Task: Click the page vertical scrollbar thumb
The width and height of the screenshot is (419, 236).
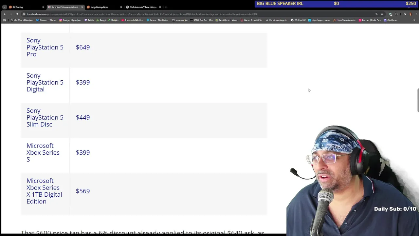Action: pos(418,100)
